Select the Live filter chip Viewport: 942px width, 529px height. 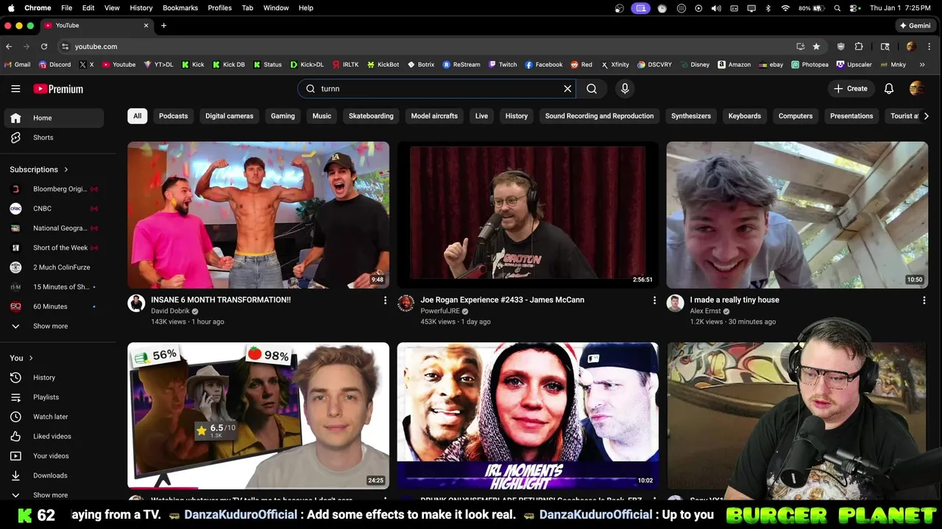point(481,116)
